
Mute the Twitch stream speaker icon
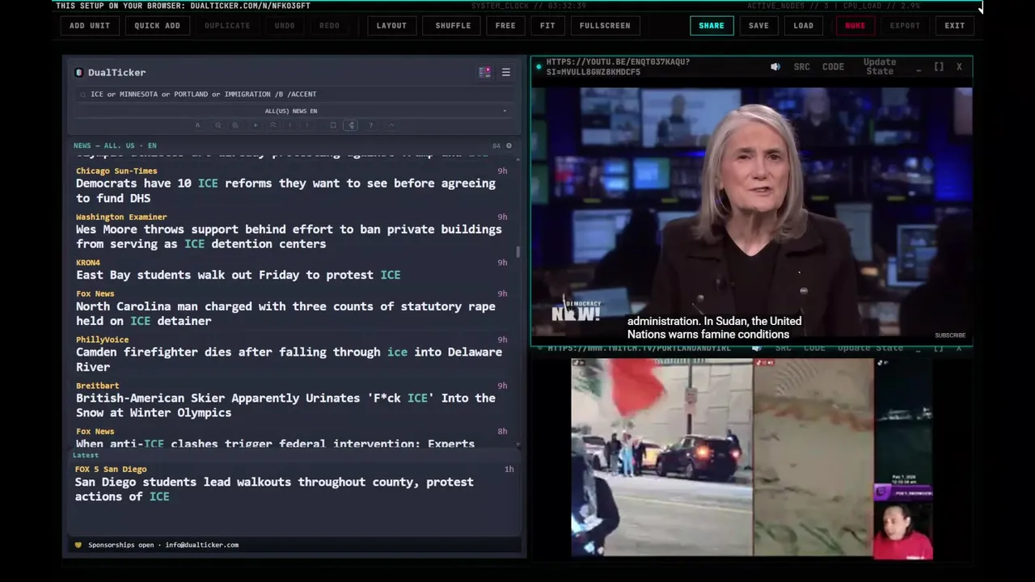(757, 348)
